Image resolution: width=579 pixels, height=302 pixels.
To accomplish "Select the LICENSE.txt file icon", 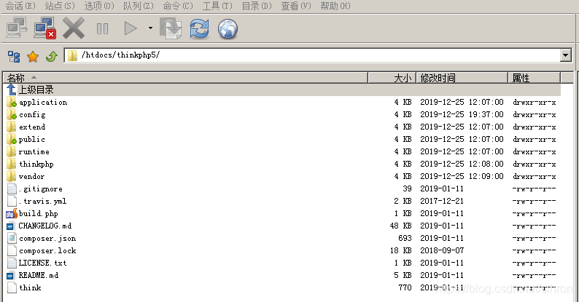I will pos(12,263).
